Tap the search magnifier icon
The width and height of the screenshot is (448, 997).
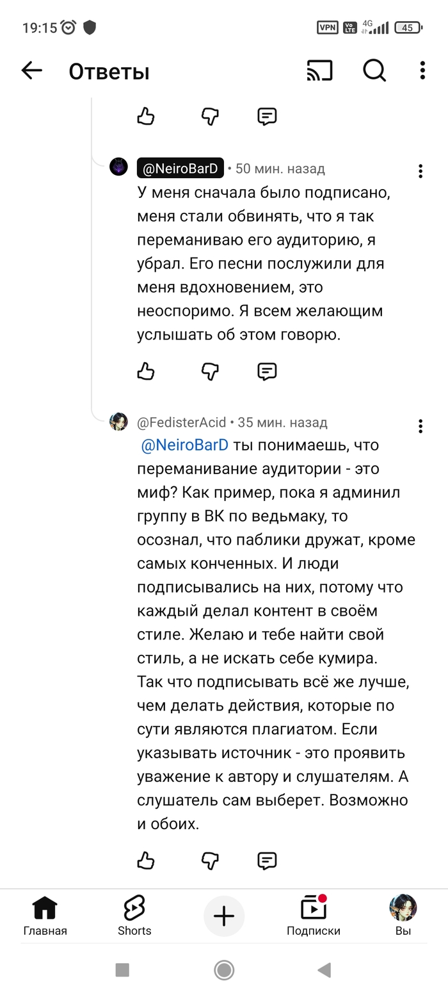coord(374,70)
